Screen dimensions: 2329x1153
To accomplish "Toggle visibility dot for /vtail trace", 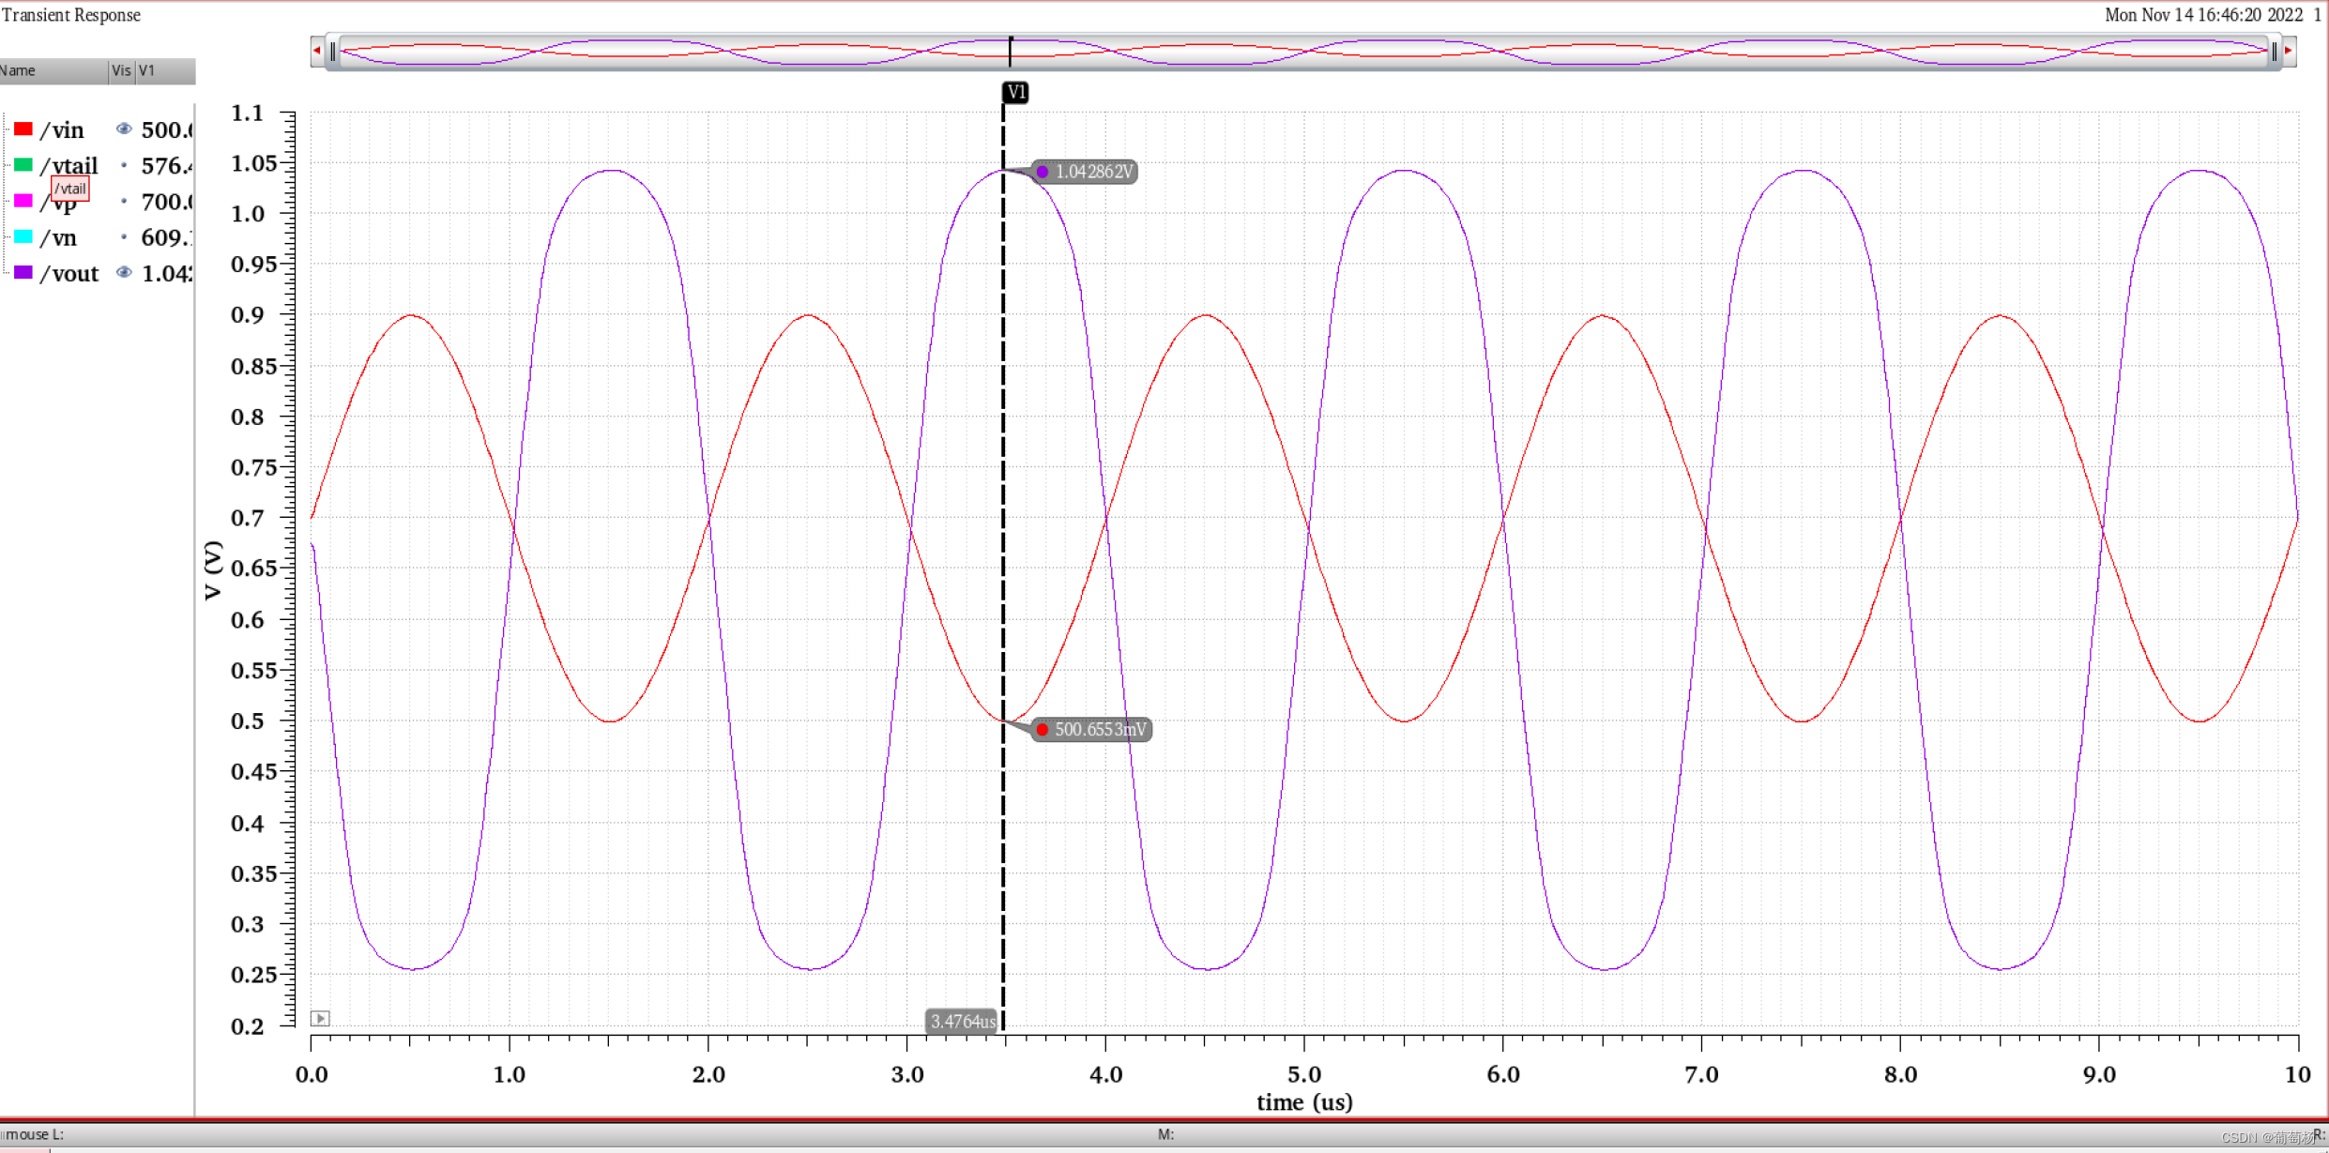I will pos(124,165).
